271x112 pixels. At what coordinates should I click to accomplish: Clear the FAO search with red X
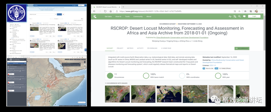63,15
